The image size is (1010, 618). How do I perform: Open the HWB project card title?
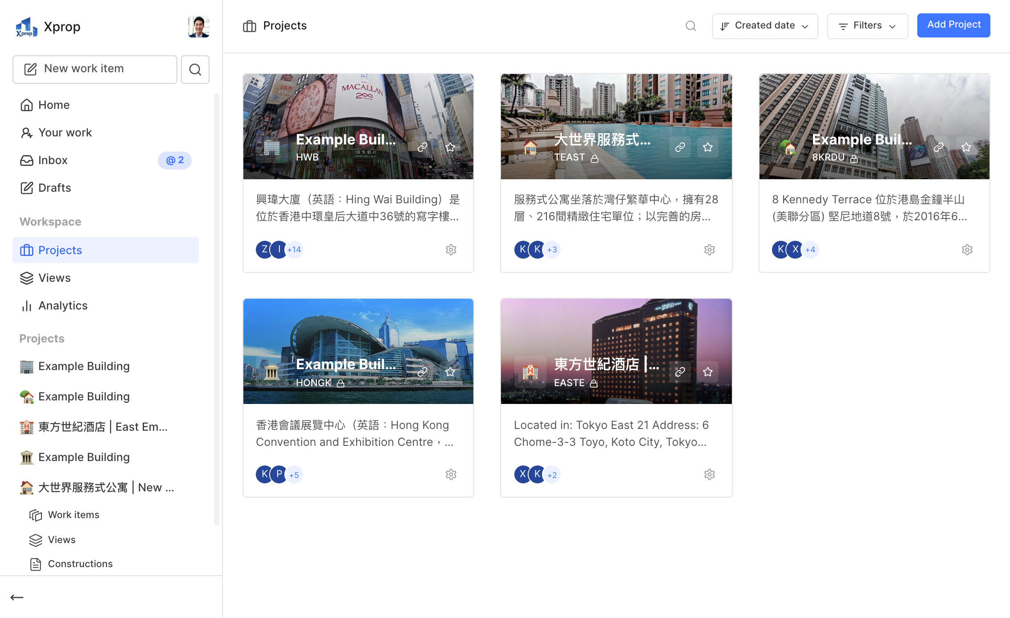(346, 140)
